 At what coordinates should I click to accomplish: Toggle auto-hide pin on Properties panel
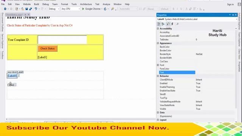[x=233, y=15]
